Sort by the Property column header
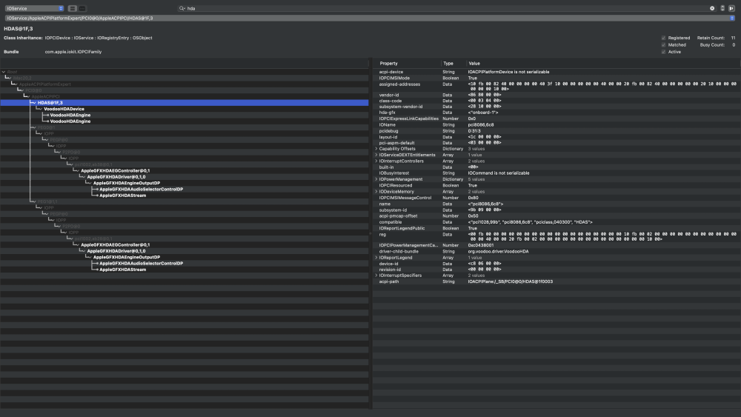Image resolution: width=741 pixels, height=417 pixels. (408, 63)
